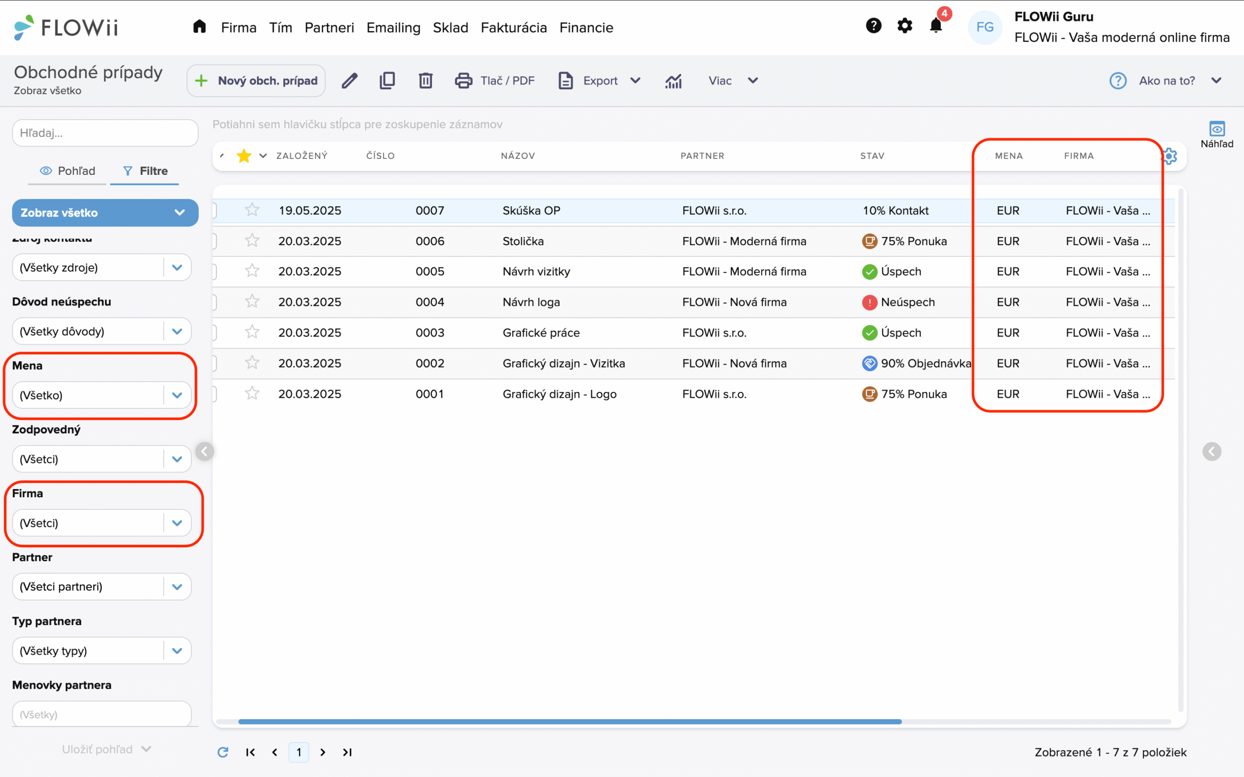Switch to the Pohľad tab

(x=68, y=170)
